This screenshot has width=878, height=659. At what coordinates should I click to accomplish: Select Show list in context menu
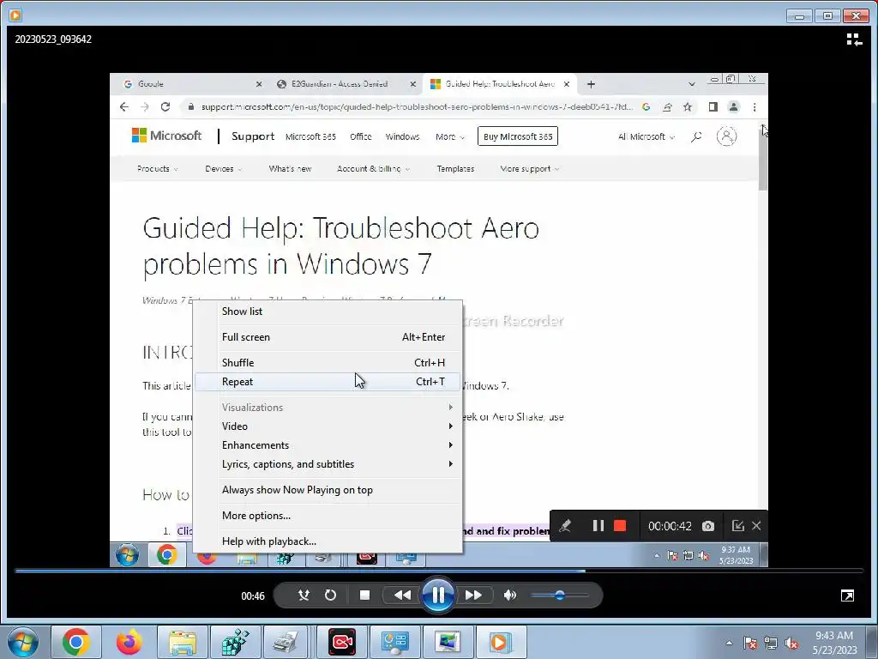click(x=328, y=311)
